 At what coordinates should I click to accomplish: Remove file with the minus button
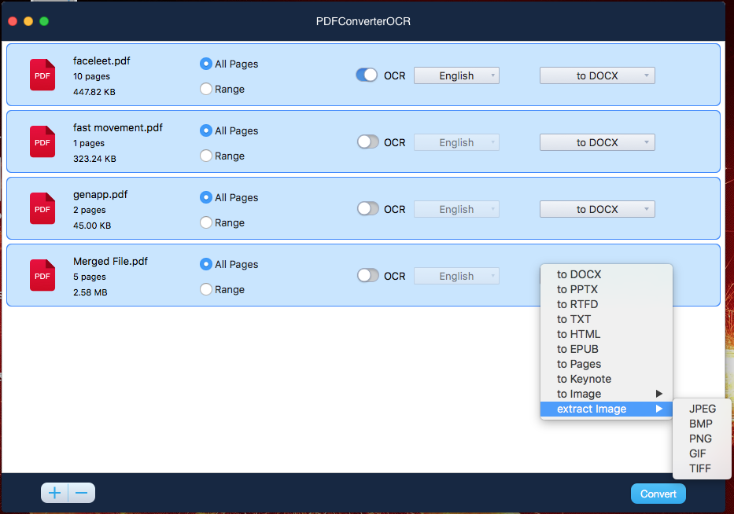coord(82,493)
